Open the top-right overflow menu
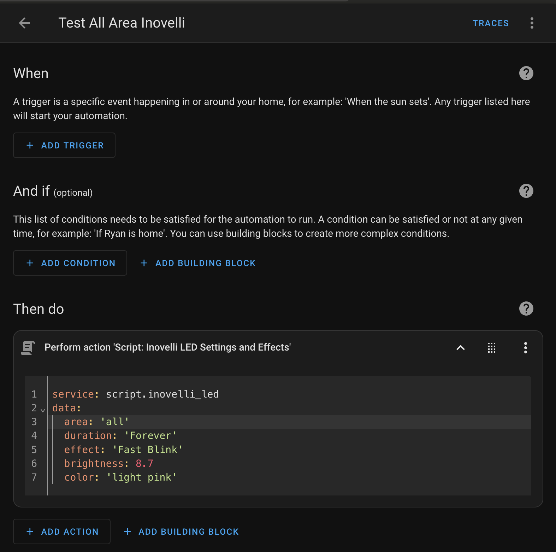 (x=532, y=23)
